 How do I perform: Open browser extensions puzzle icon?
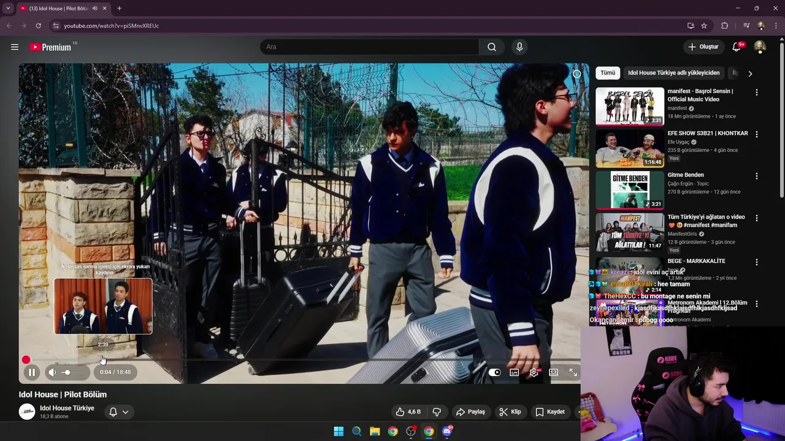coord(725,26)
